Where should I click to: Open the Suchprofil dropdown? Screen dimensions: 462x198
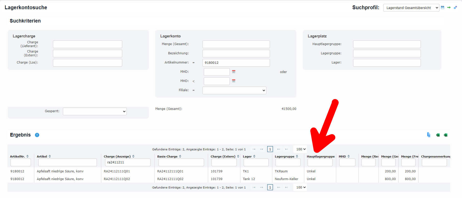pyautogui.click(x=411, y=8)
